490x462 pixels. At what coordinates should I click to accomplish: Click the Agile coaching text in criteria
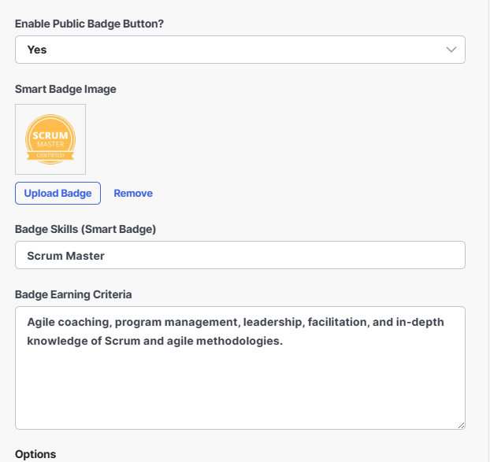point(69,322)
